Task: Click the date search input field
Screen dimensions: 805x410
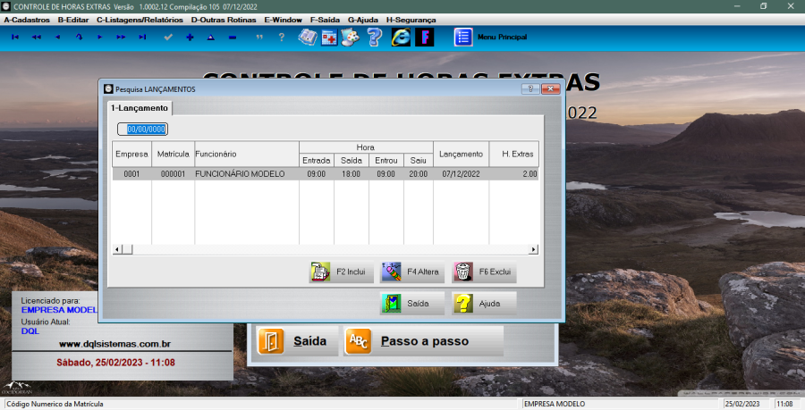Action: pos(146,130)
